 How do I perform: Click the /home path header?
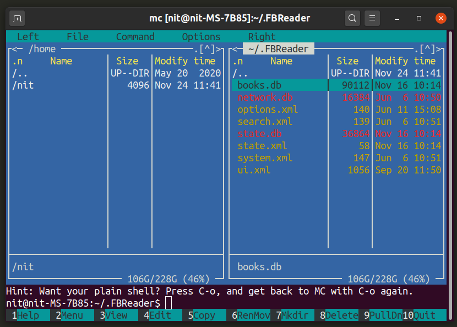click(42, 49)
